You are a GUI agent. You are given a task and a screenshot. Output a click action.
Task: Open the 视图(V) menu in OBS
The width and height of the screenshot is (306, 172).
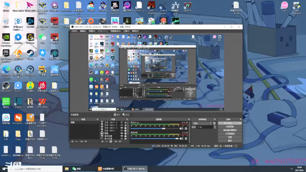coord(92,31)
